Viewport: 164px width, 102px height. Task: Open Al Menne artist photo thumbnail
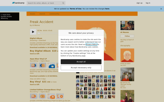[x=127, y=26]
